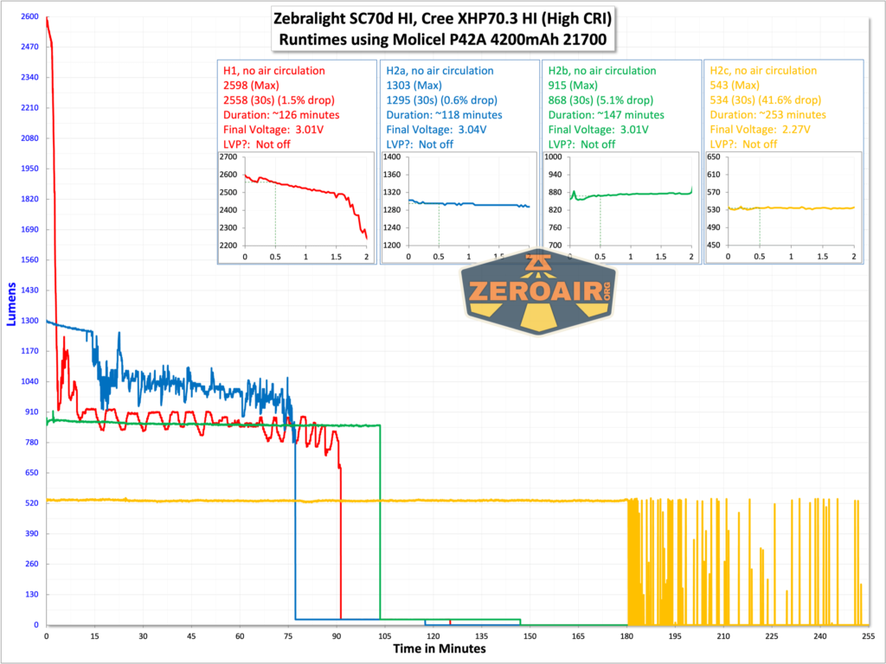Image resolution: width=886 pixels, height=664 pixels.
Task: Select the red "H1, no air circulation" heading
Action: click(x=274, y=71)
